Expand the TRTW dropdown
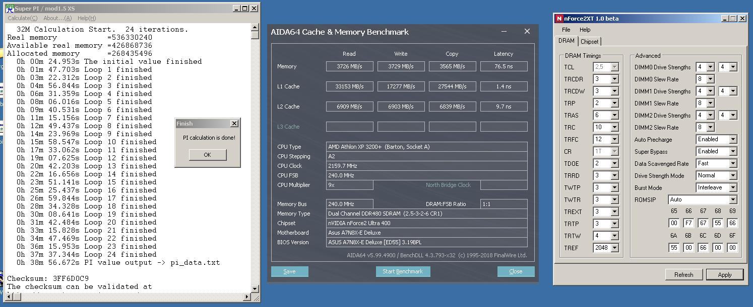This screenshot has height=307, width=753. tap(614, 236)
